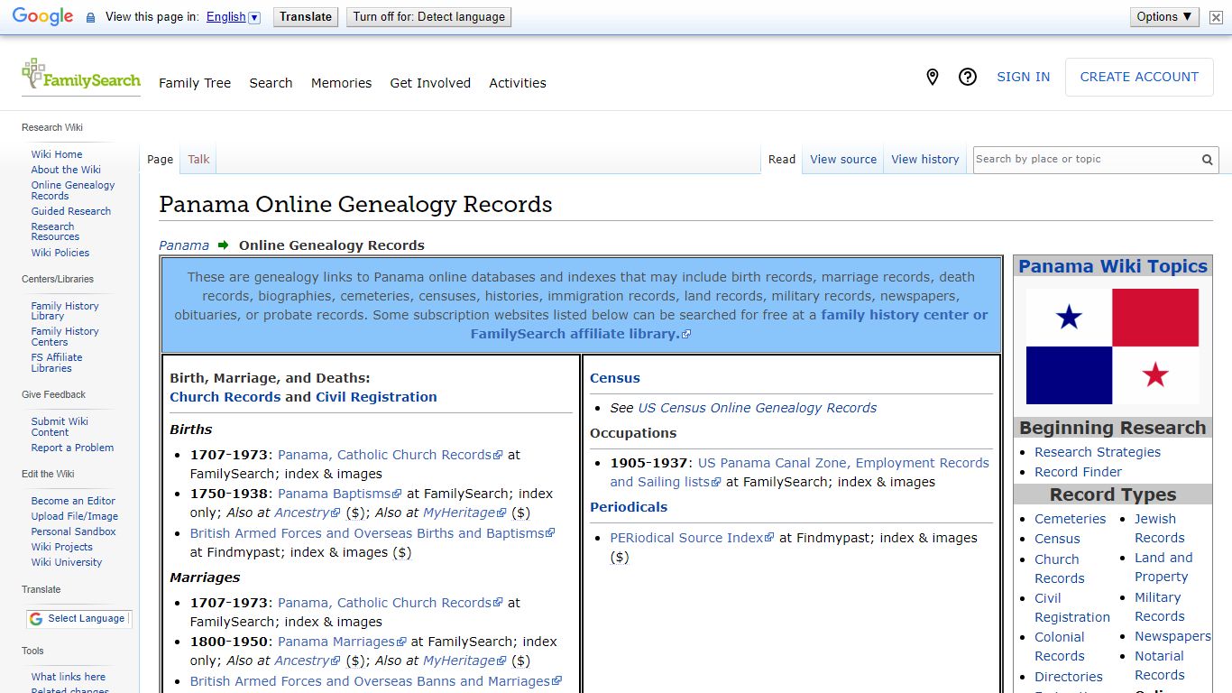Open Cemeteries record type link
Screen dimensions: 1232x693
point(1071,519)
